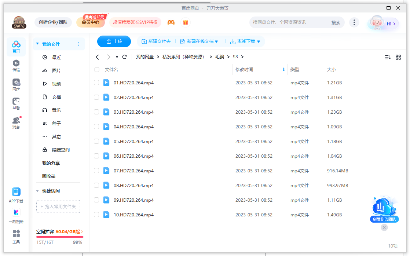Image resolution: width=410 pixels, height=256 pixels.
Task: Collapse the 我的文件 tree triangle
Action: point(37,44)
